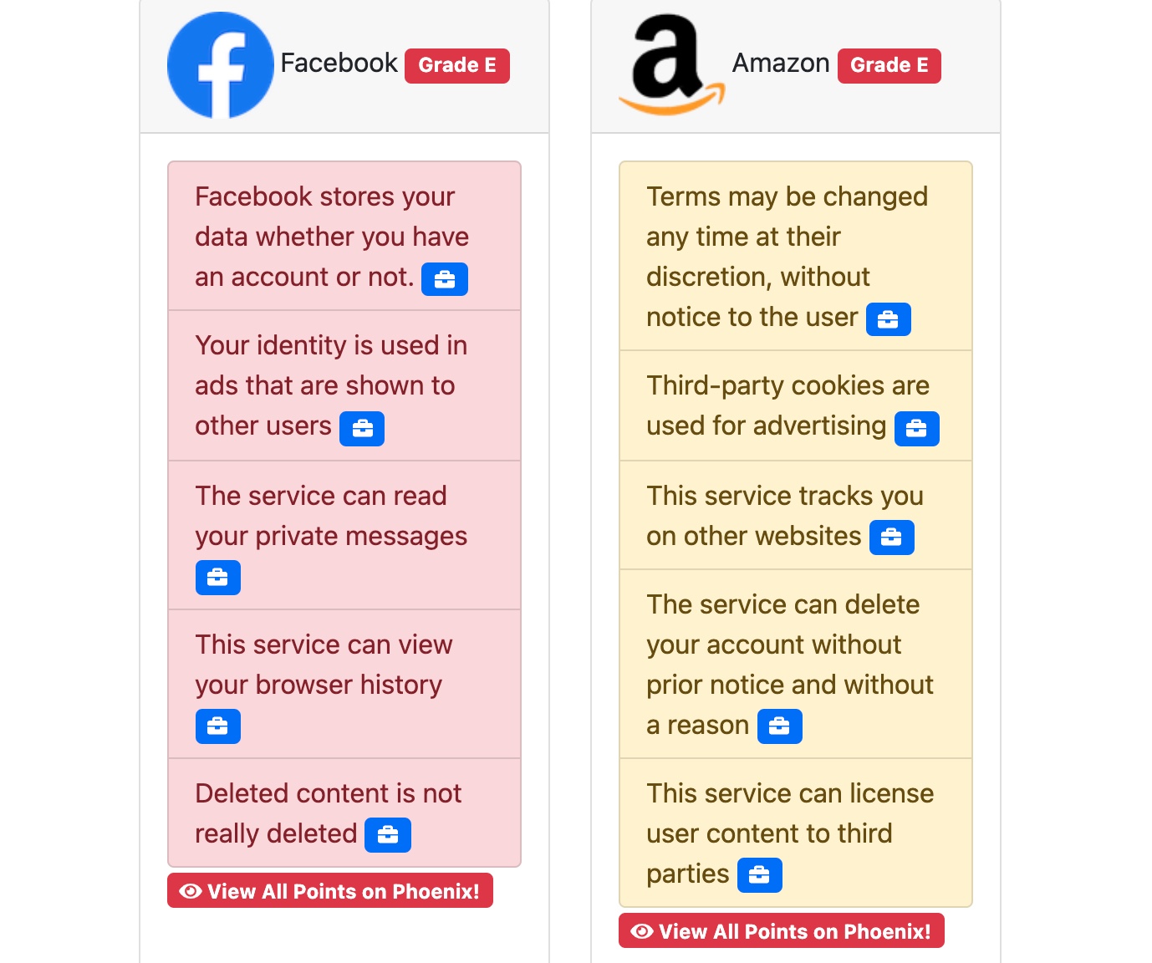Click briefcase icon beside 'Deleted content is not really deleted'
Viewport: 1152px width, 963px height.
pyautogui.click(x=388, y=835)
